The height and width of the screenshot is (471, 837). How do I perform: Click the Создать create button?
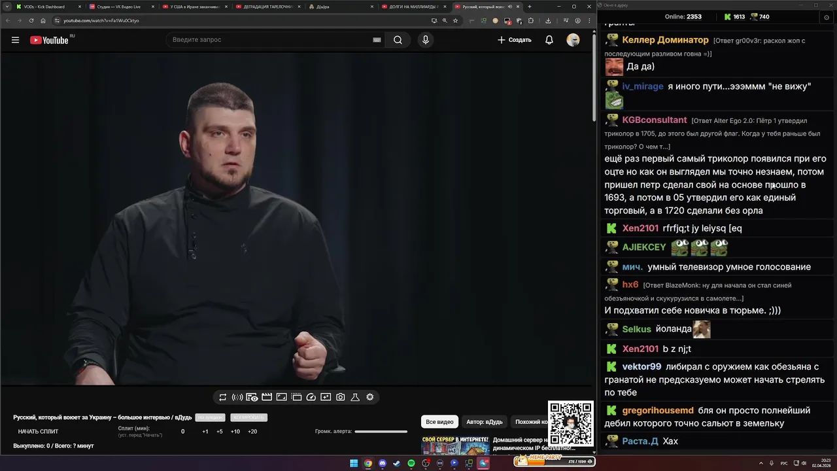515,40
